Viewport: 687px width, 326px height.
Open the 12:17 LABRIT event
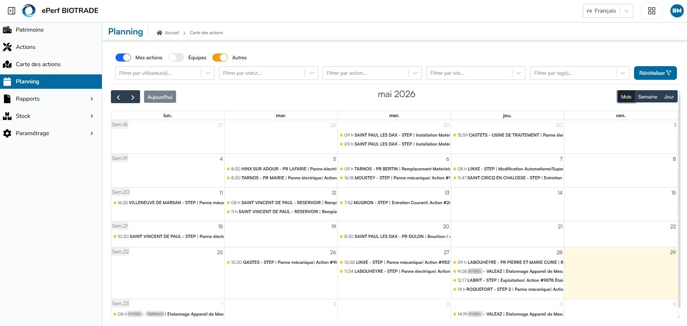point(508,280)
